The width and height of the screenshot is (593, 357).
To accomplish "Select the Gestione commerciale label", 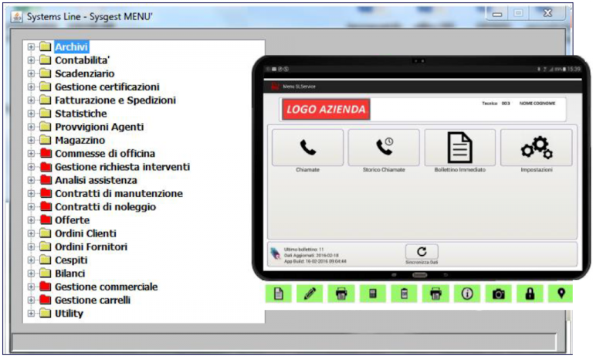I will [x=107, y=287].
